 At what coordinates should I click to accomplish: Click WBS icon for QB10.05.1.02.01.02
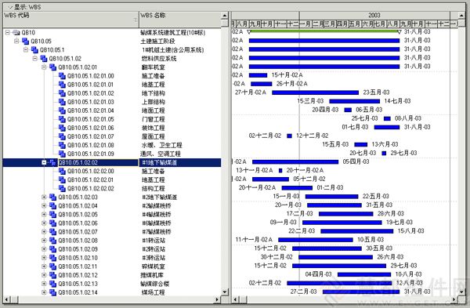[62, 93]
